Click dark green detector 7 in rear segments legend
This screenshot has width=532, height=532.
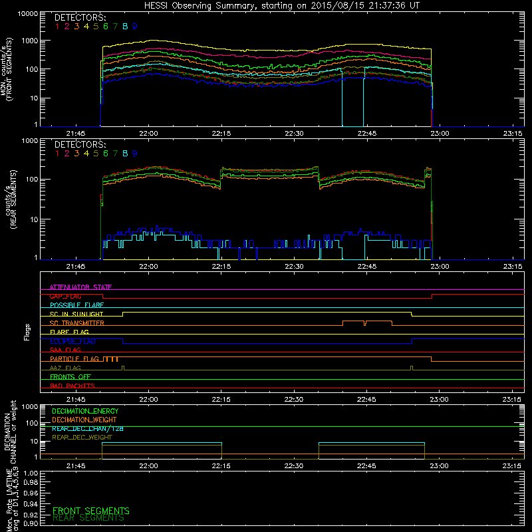tap(115, 154)
